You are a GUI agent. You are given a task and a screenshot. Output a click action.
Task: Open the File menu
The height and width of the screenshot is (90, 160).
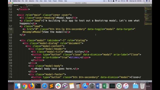23,1
